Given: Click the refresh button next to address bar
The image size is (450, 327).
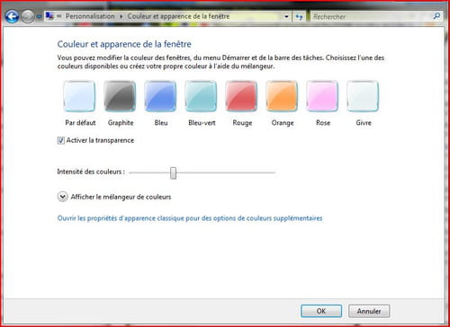Looking at the screenshot, I should [299, 16].
